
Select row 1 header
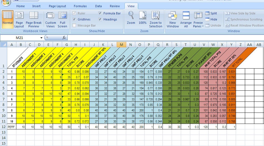[x=4, y=58]
